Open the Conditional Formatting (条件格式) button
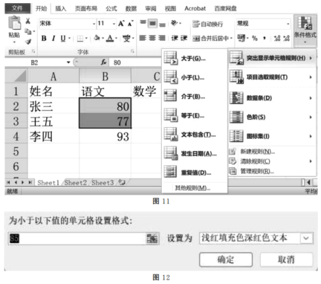The image size is (321, 284). [x=305, y=31]
